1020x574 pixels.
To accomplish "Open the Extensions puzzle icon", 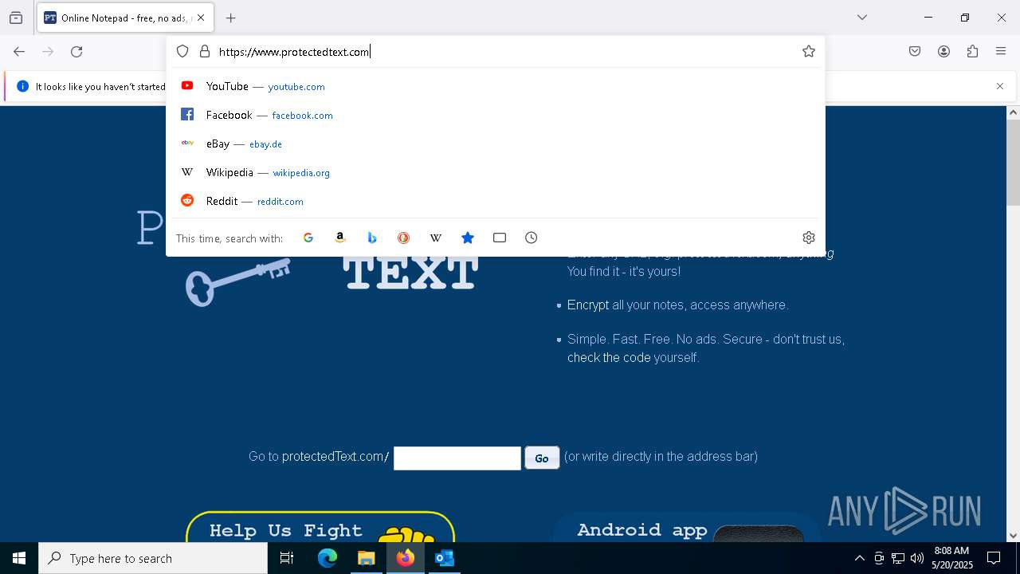I will tap(972, 52).
